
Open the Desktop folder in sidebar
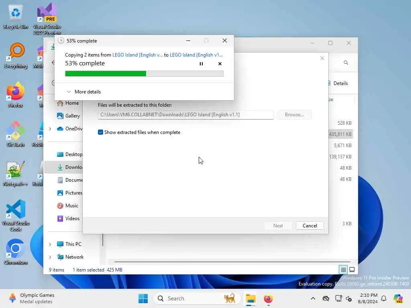point(70,154)
